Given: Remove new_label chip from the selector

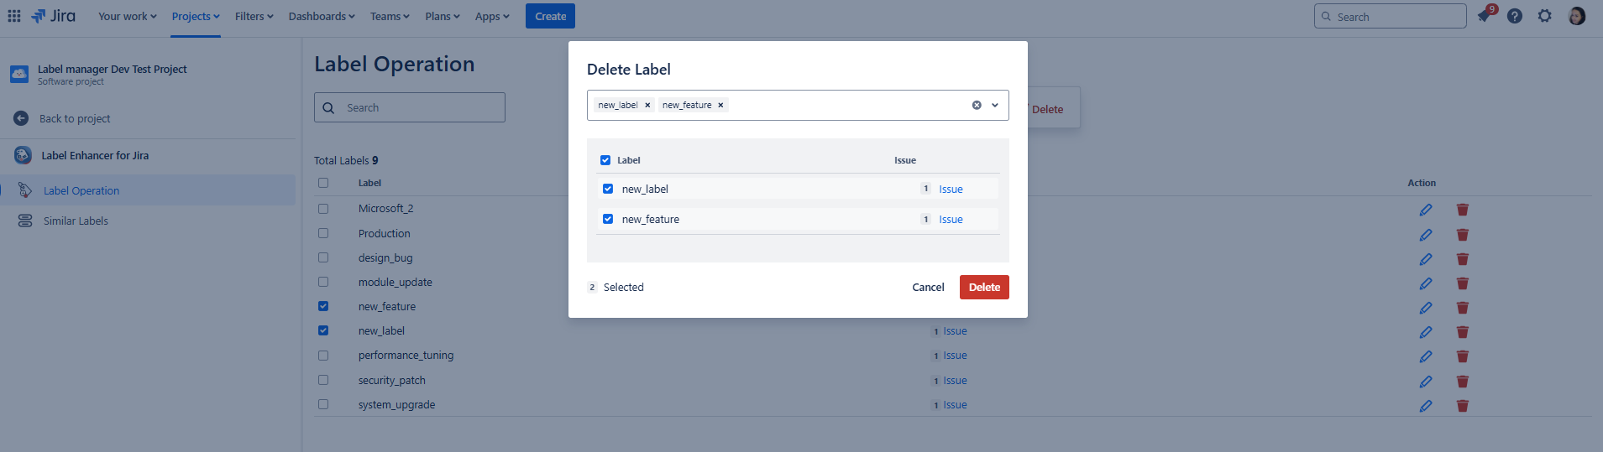Looking at the screenshot, I should tap(647, 105).
